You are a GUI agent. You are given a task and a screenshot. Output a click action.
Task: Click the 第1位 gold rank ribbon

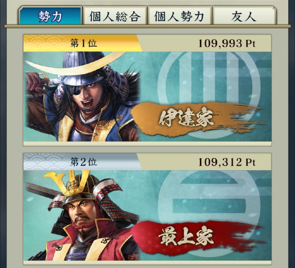click(x=83, y=43)
